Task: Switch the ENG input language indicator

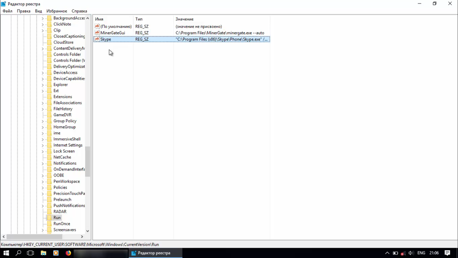Action: tap(421, 253)
